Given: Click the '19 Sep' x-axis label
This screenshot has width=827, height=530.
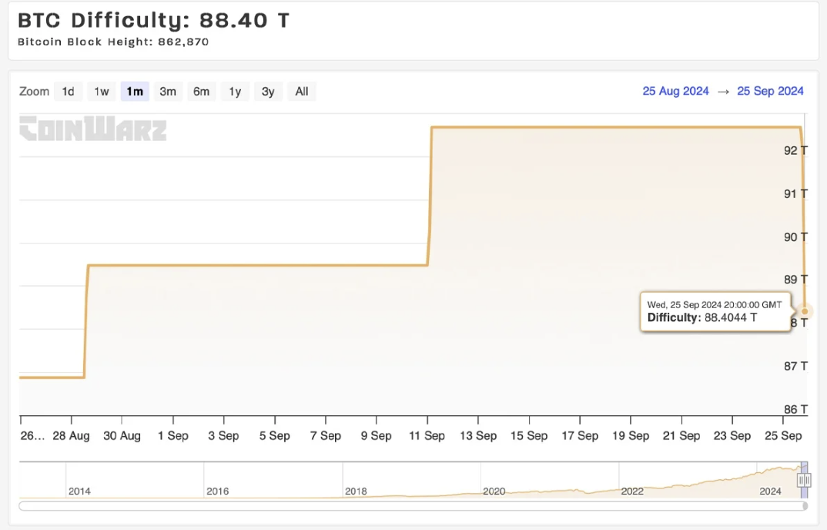Looking at the screenshot, I should tap(631, 435).
